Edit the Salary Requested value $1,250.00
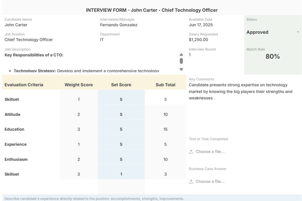 click(198, 40)
